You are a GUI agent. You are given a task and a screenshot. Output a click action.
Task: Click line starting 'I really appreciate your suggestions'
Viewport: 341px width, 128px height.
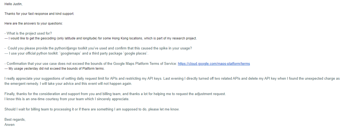[x=172, y=79]
